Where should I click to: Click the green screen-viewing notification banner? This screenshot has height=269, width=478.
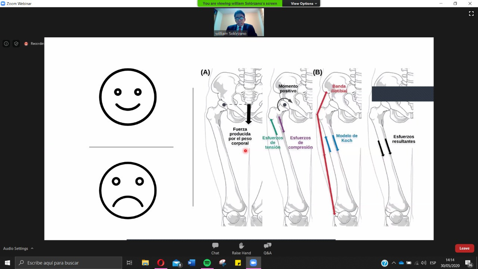coord(240,3)
